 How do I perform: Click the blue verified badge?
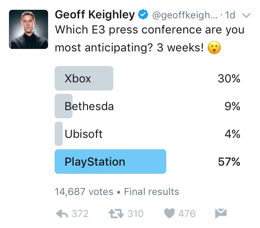pyautogui.click(x=143, y=15)
